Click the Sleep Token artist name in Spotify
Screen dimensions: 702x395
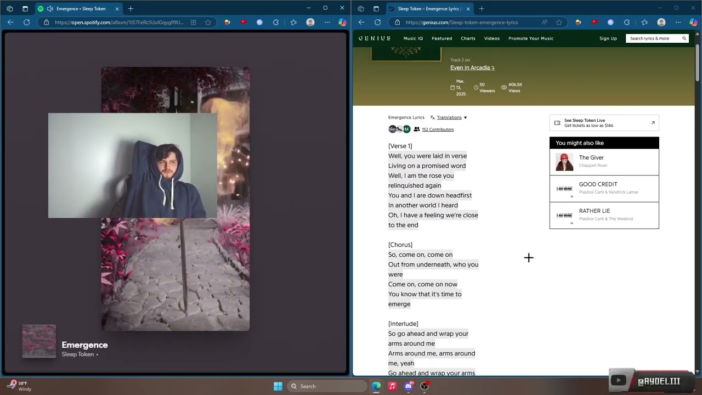click(77, 354)
